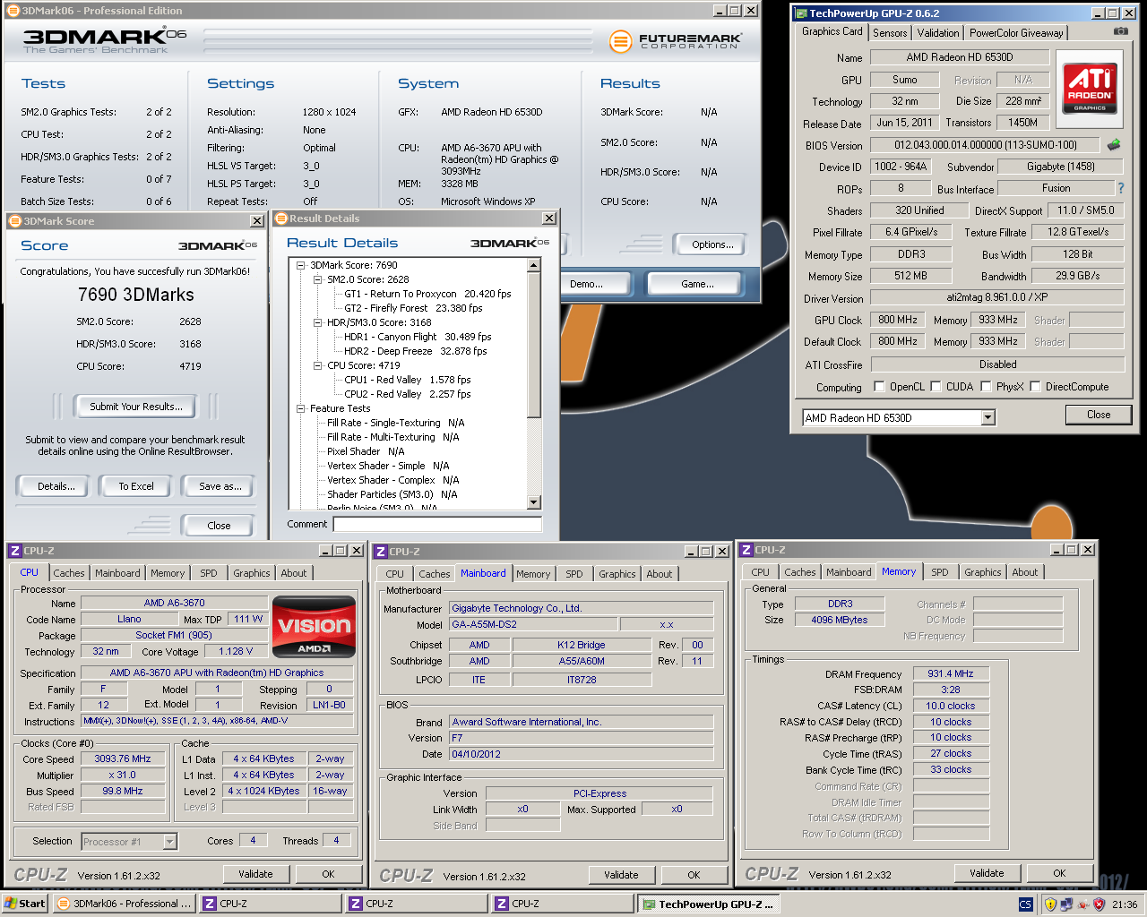The height and width of the screenshot is (917, 1147).
Task: Click the CPU-Z Mainboard window title icon
Action: point(381,552)
